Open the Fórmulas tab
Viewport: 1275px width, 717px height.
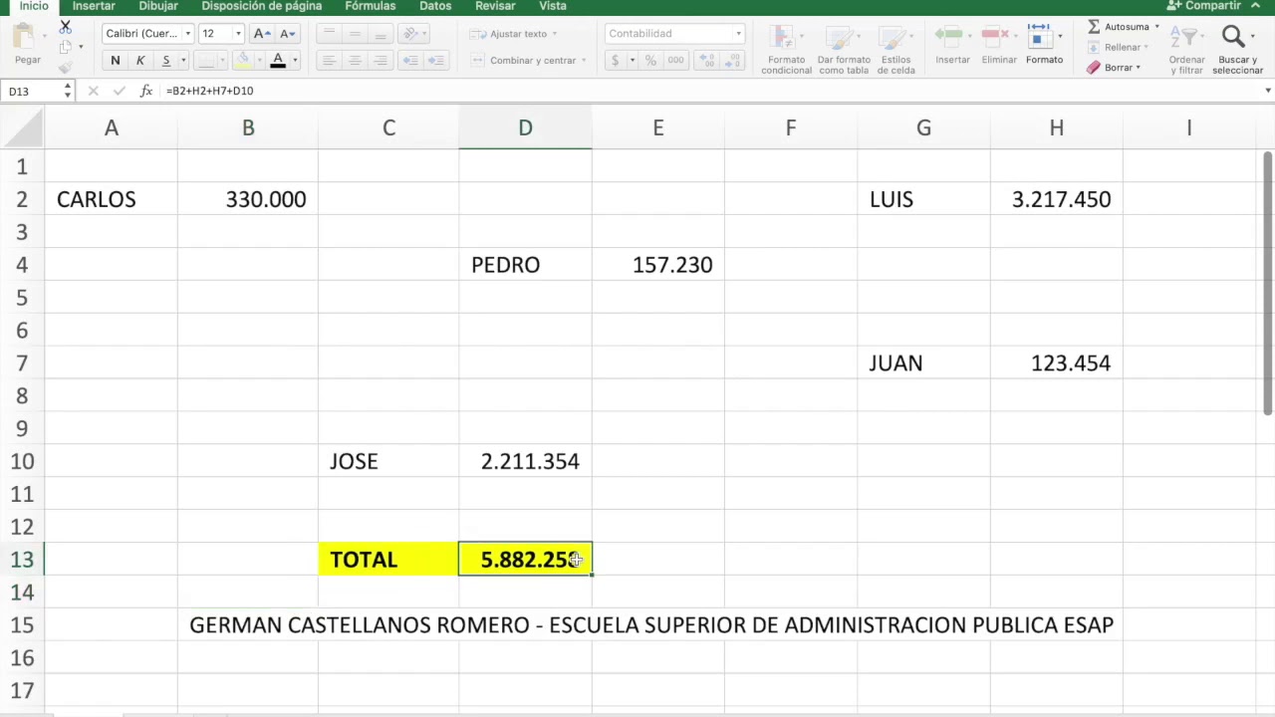pos(371,6)
